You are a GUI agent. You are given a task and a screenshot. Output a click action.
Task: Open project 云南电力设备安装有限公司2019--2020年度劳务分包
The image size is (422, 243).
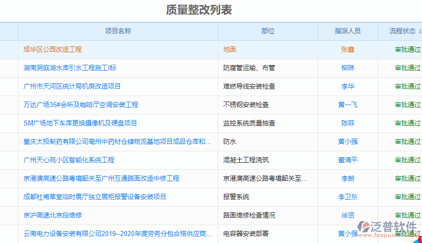[x=118, y=234]
